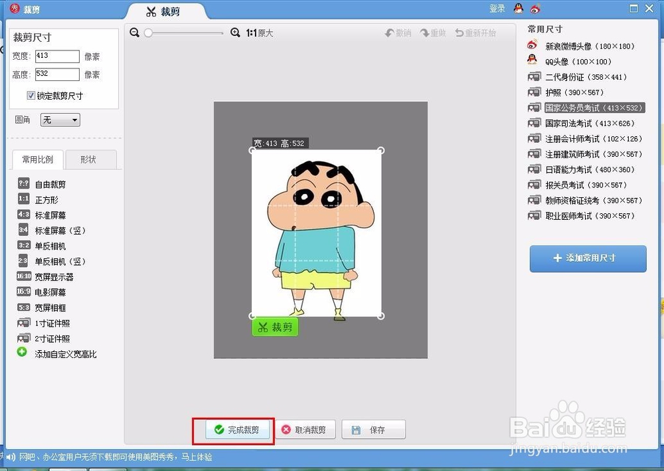Click the 保存 save button
Image resolution: width=664 pixels, height=471 pixels.
pos(373,430)
